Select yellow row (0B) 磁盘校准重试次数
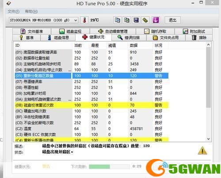Screen dimensions: 221x178 click(91, 105)
